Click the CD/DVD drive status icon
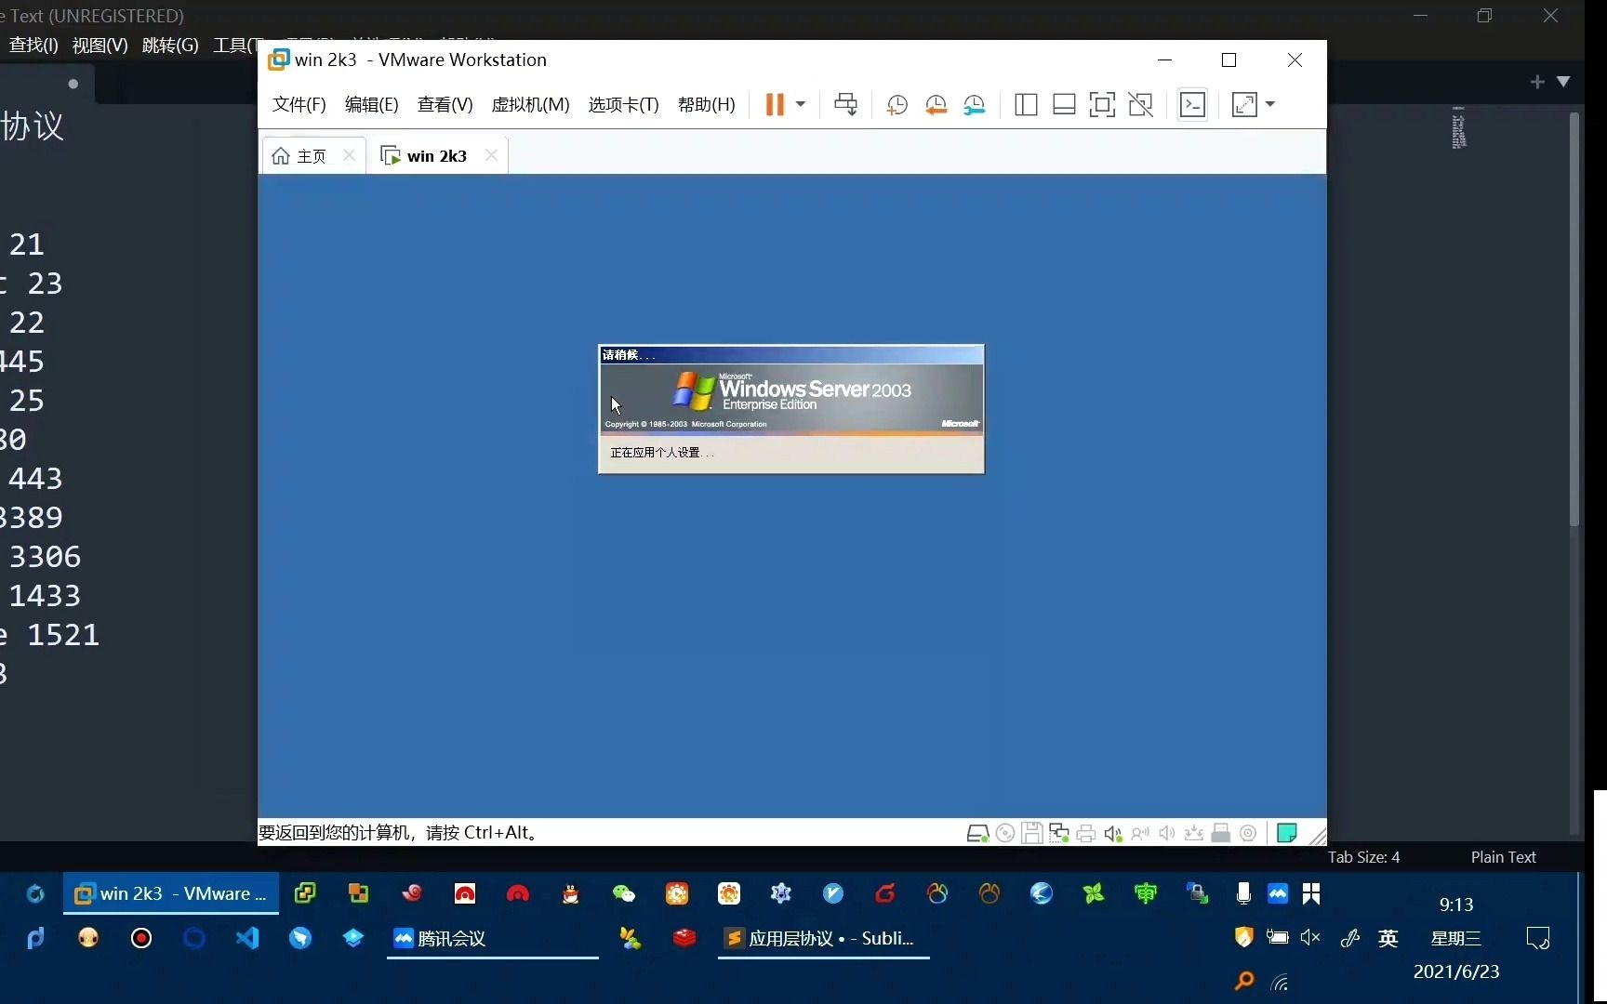Screen dimensions: 1607x1004 [x=1005, y=833]
